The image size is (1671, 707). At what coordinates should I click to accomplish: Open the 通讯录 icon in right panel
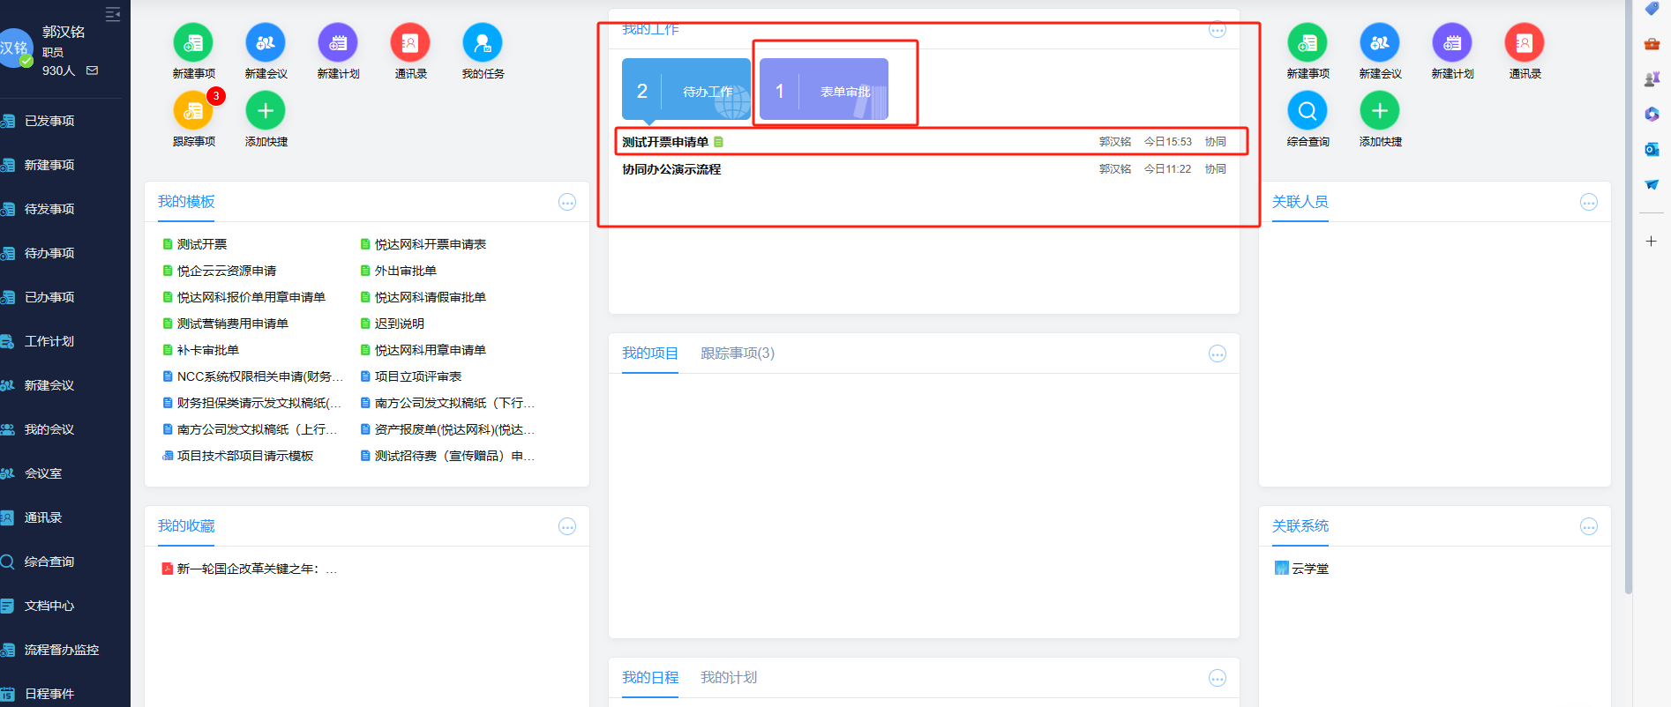pos(1525,42)
